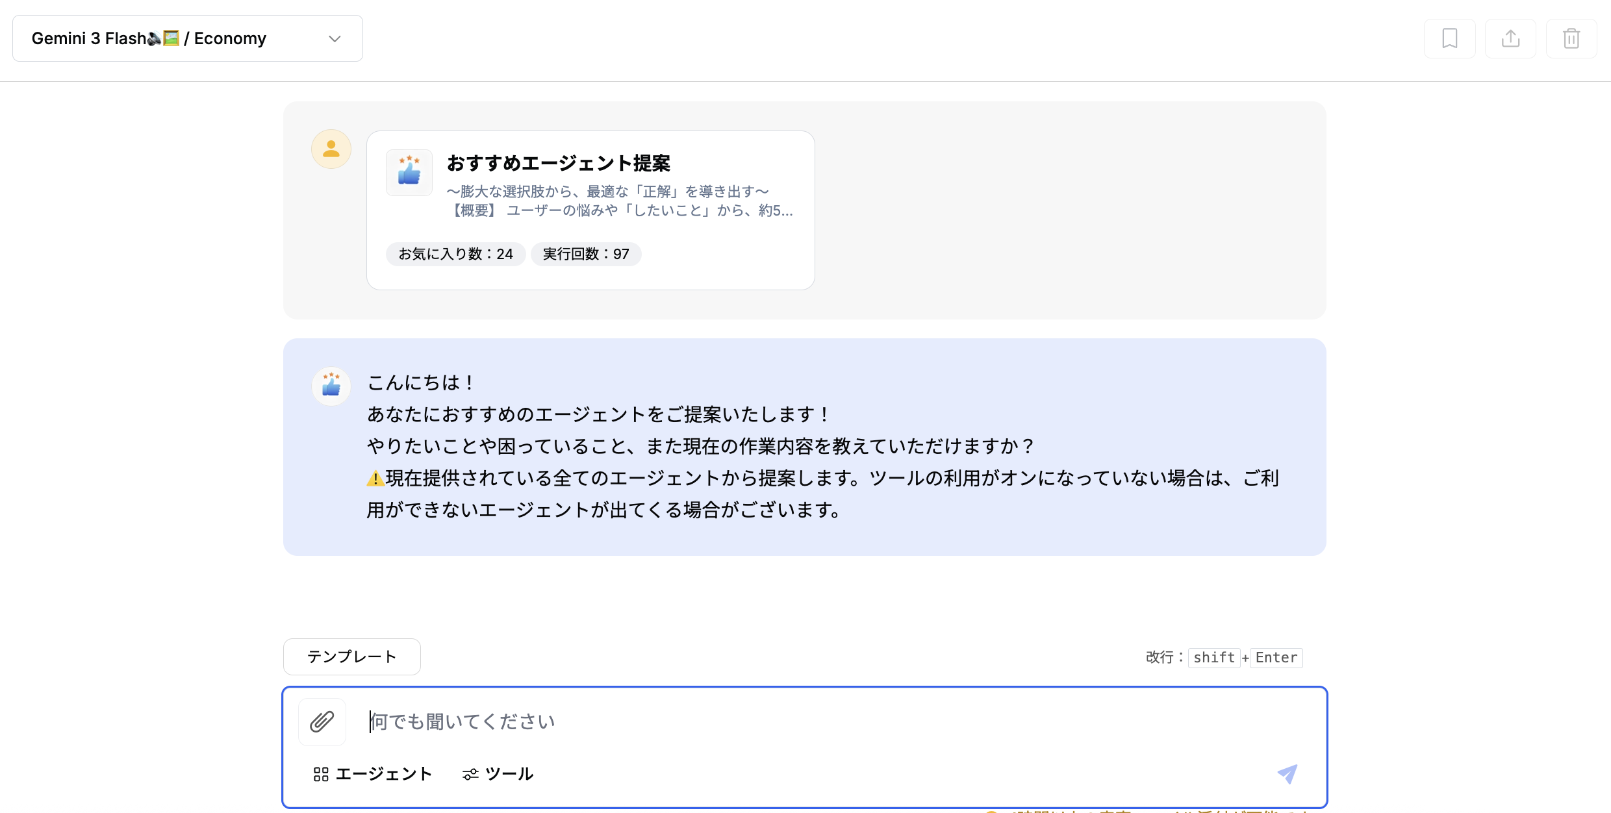The width and height of the screenshot is (1611, 813).
Task: Delete conversation with the trash icon
Action: tap(1571, 39)
